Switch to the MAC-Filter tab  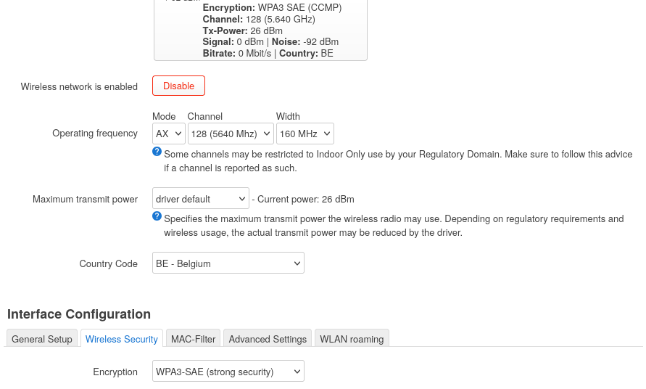[194, 339]
